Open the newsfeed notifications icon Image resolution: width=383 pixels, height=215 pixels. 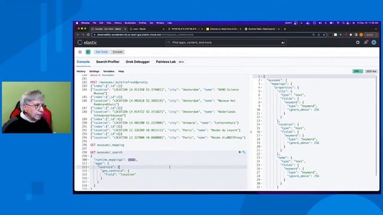[x=366, y=42]
